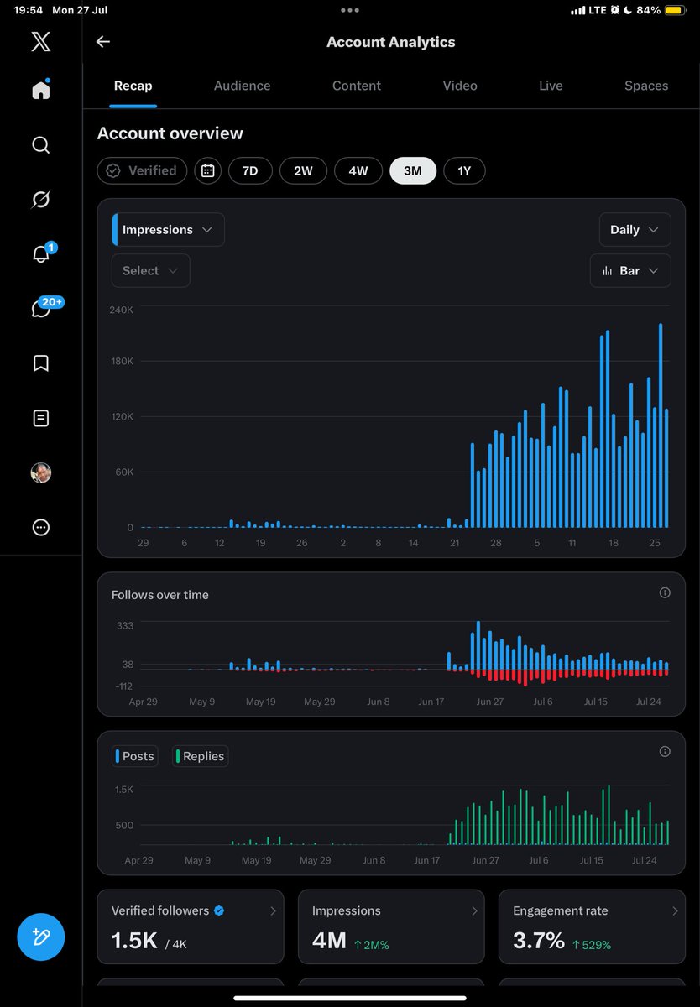
Task: Tap info icon on Follows over time
Action: (x=665, y=592)
